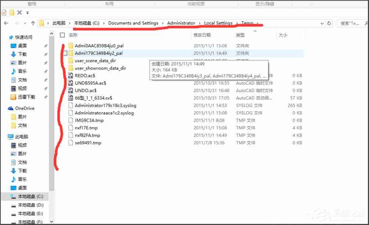
Task: Select 本地磁盘 (D:) drive in the sidebar
Action: [x=27, y=205]
